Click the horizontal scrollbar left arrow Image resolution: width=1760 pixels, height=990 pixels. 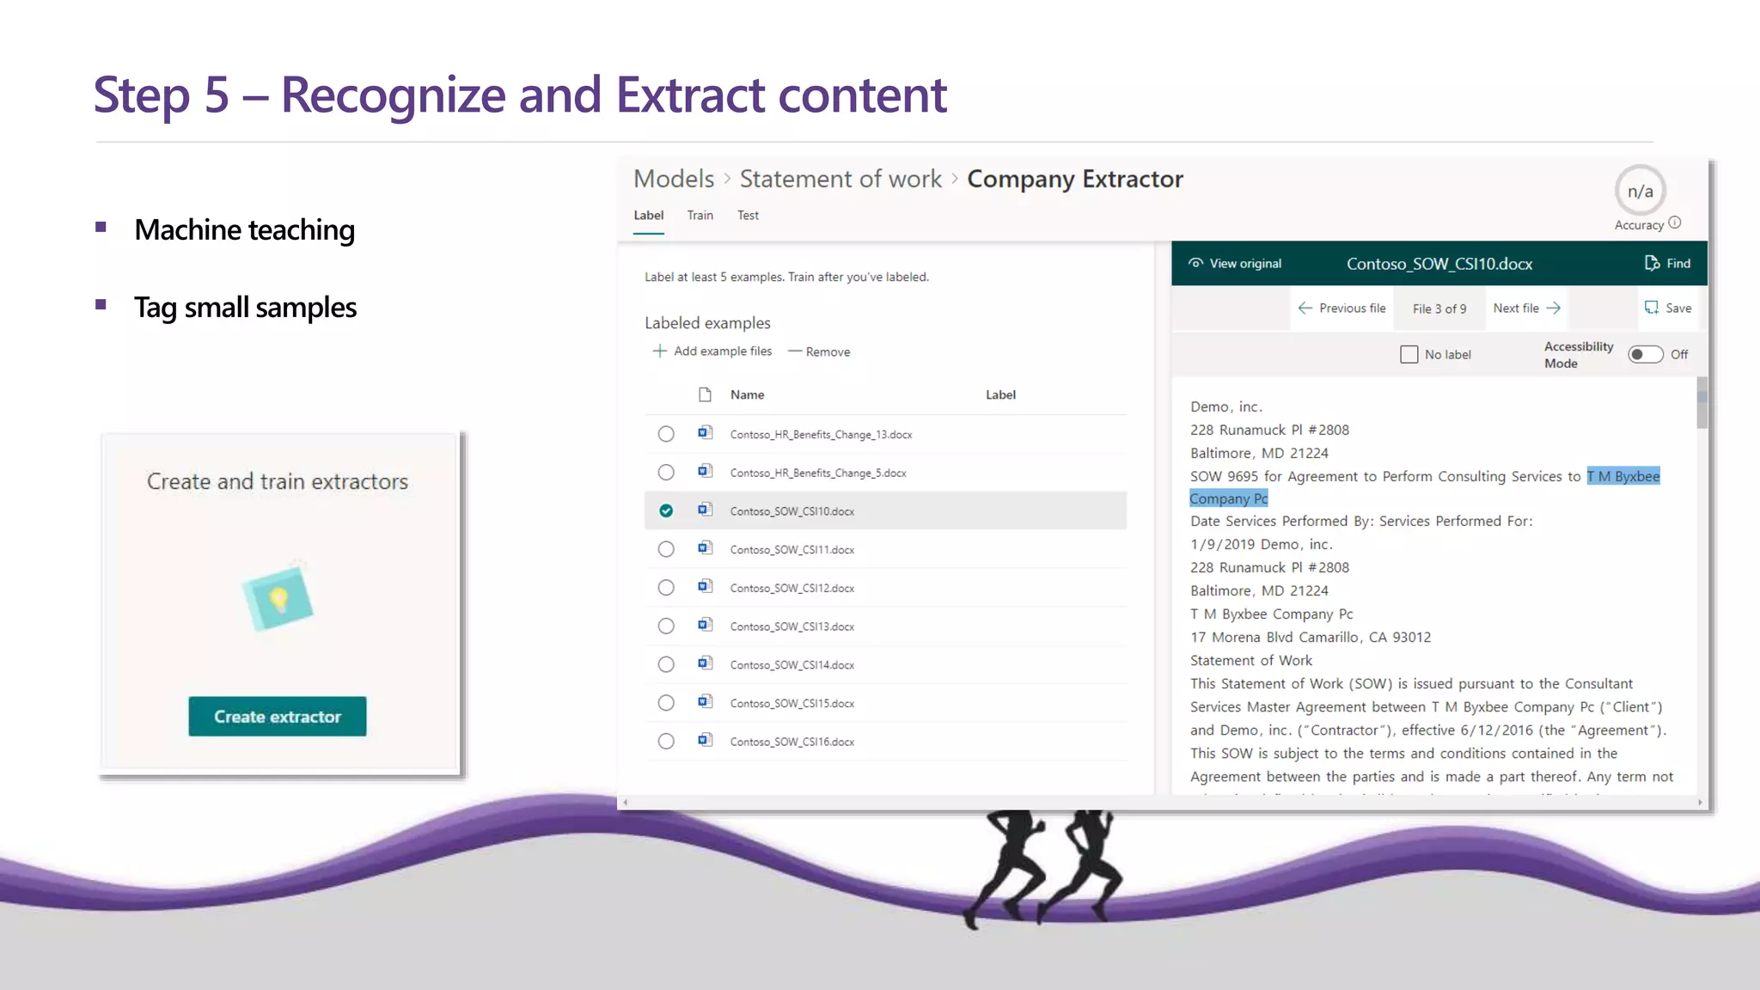tap(625, 803)
